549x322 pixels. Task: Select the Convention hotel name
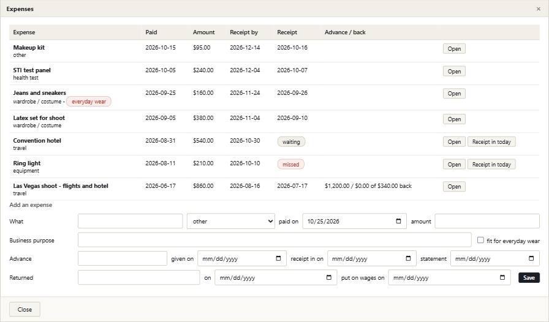click(x=37, y=140)
